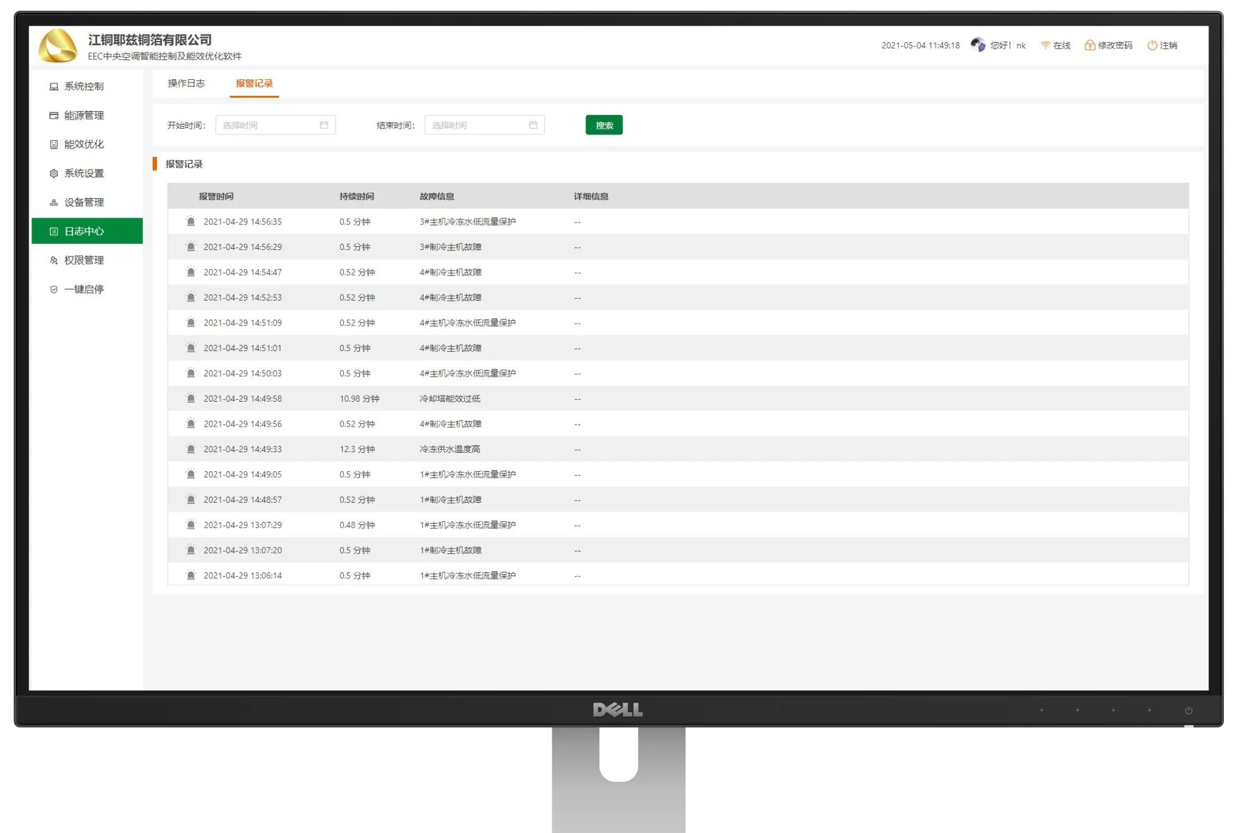The width and height of the screenshot is (1237, 833).
Task: Open the 开始时间 date picker
Action: click(274, 125)
